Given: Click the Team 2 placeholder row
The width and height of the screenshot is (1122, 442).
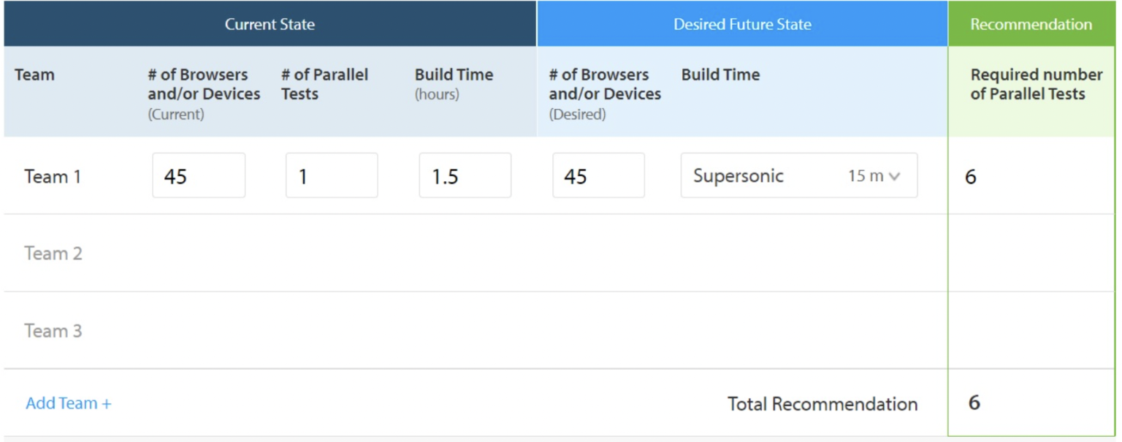Looking at the screenshot, I should (x=53, y=253).
